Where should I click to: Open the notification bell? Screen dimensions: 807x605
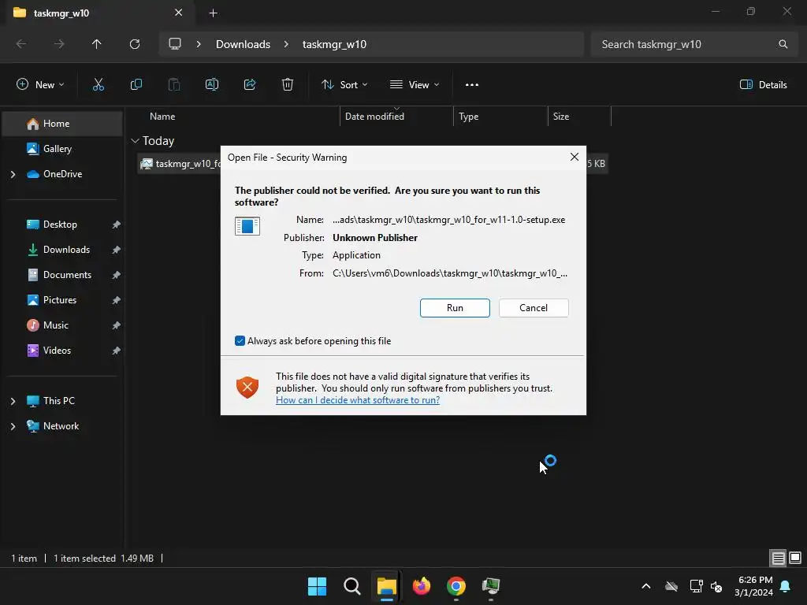(786, 586)
